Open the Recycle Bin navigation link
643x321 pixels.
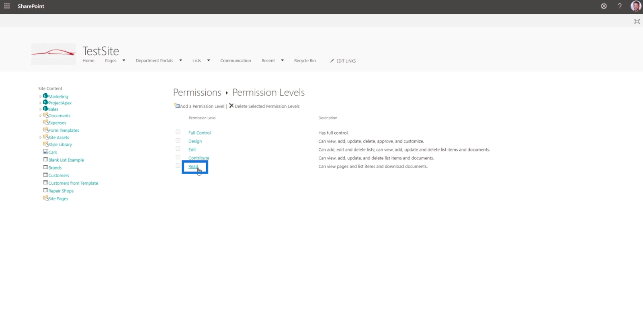pos(305,61)
